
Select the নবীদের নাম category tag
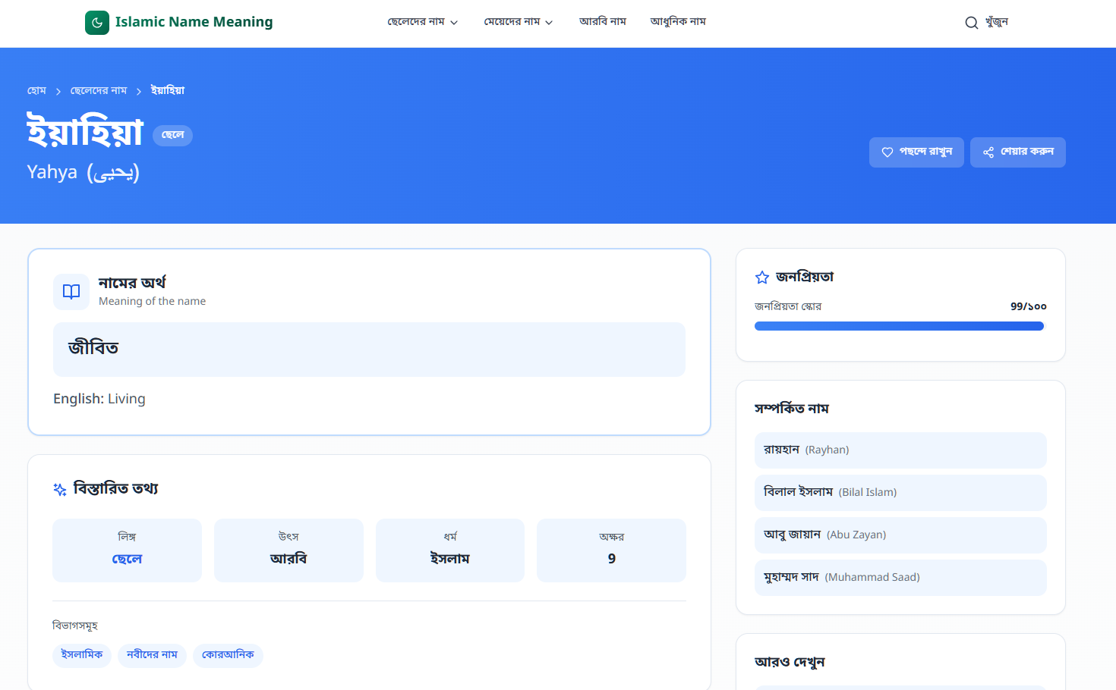click(152, 655)
